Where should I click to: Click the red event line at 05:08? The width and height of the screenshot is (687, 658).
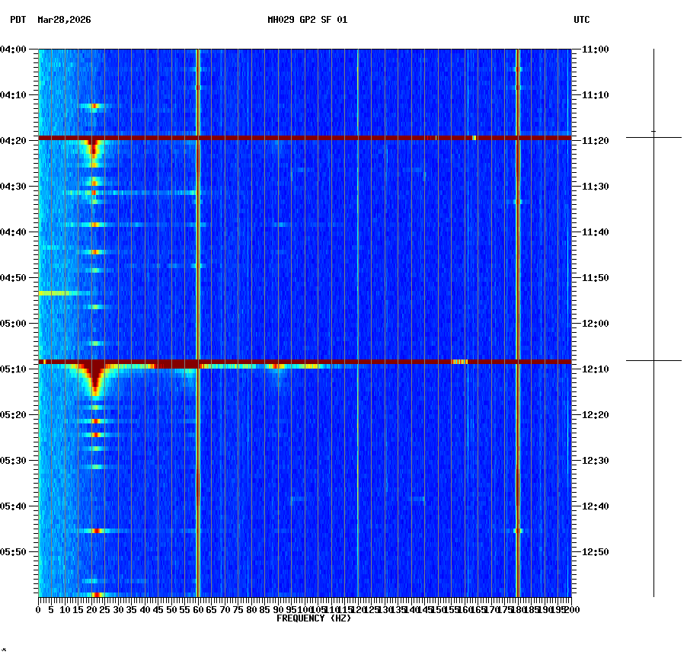(305, 362)
